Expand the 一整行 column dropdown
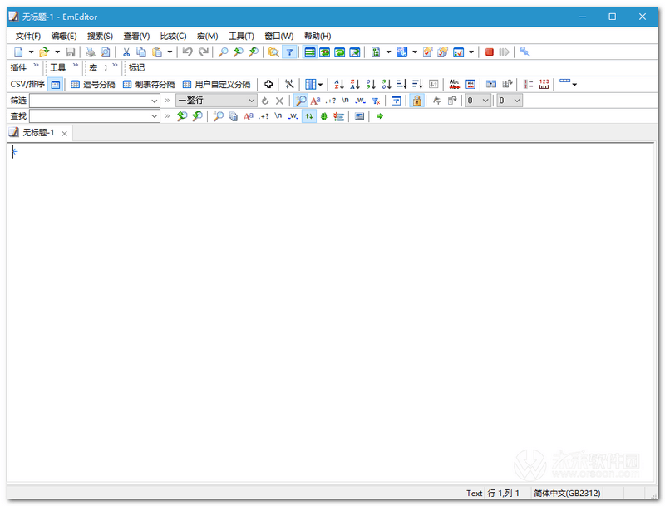Viewport: 665px width, 506px height. (252, 101)
